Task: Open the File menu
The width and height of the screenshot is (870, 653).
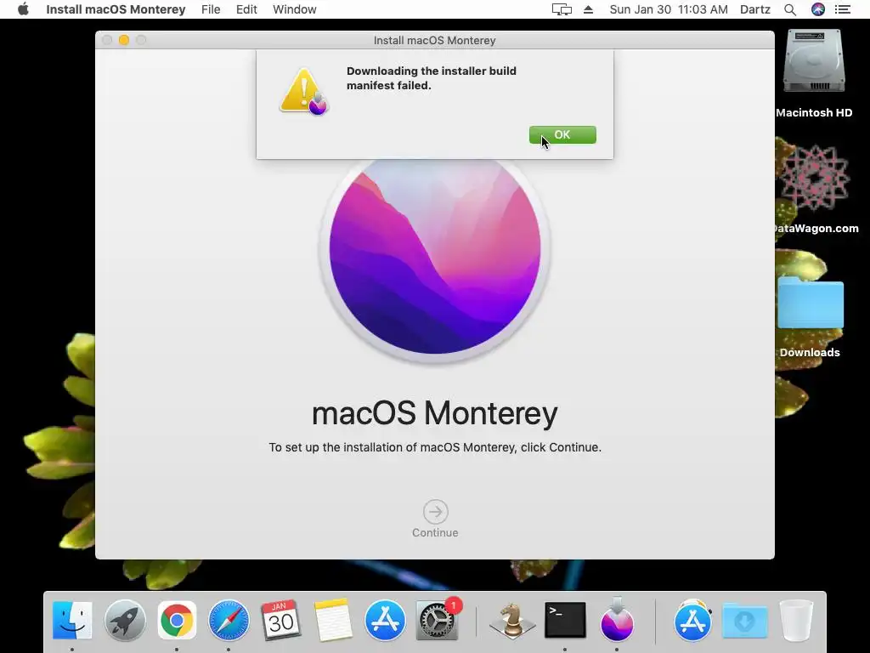Action: (211, 9)
